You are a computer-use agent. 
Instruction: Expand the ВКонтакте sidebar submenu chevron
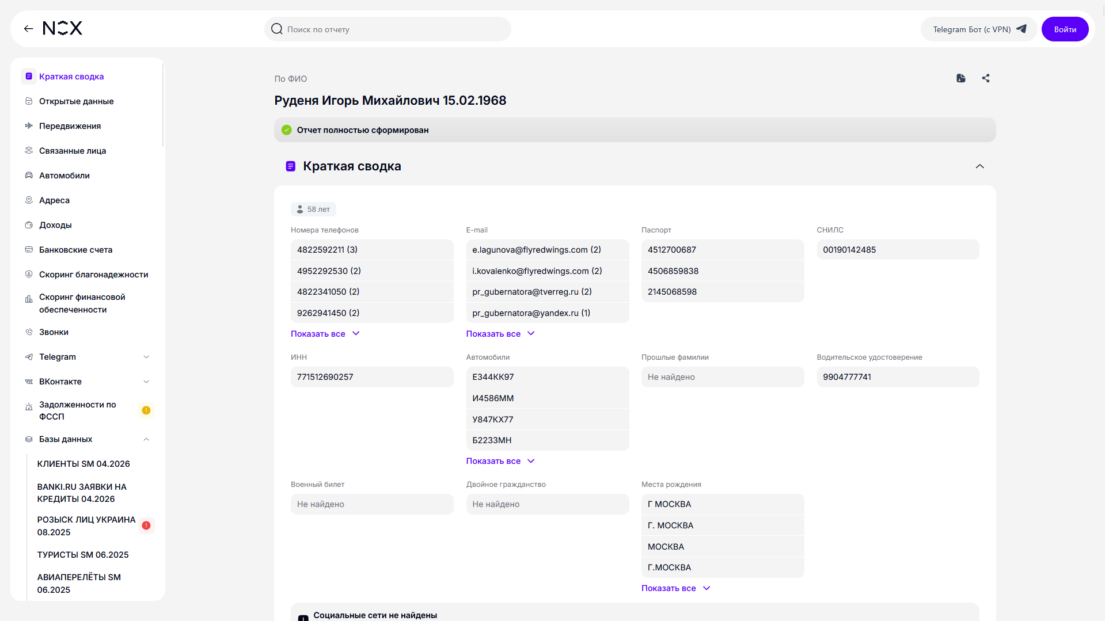pos(146,382)
